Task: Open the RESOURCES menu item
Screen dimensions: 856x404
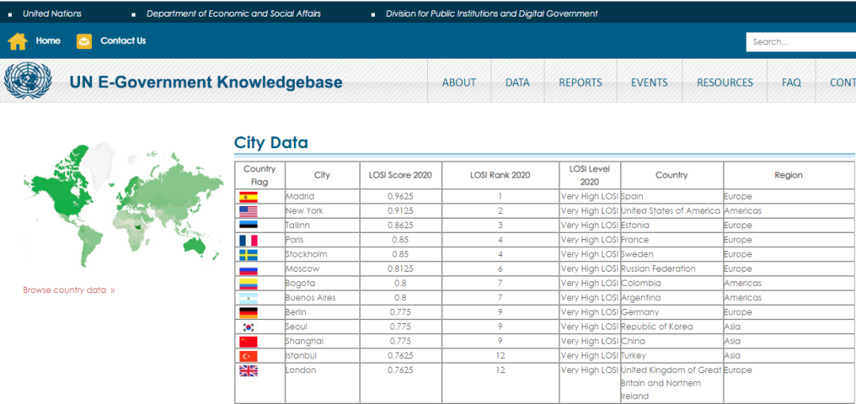Action: 724,82
